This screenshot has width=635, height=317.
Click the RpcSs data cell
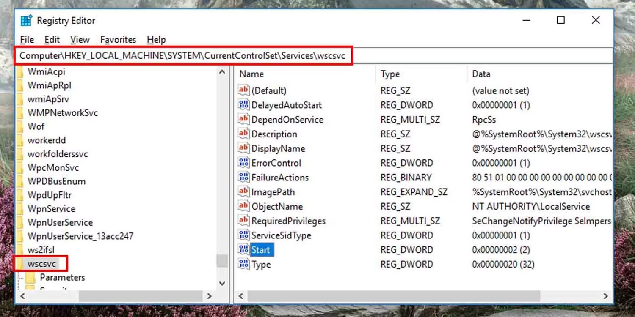(484, 120)
